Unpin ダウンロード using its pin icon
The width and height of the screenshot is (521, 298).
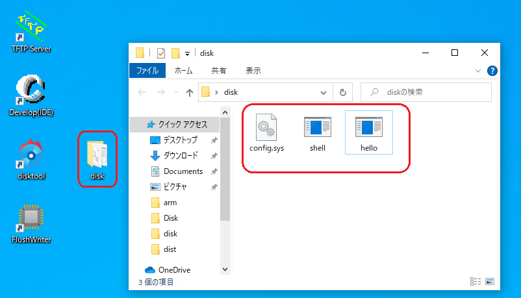coord(214,156)
